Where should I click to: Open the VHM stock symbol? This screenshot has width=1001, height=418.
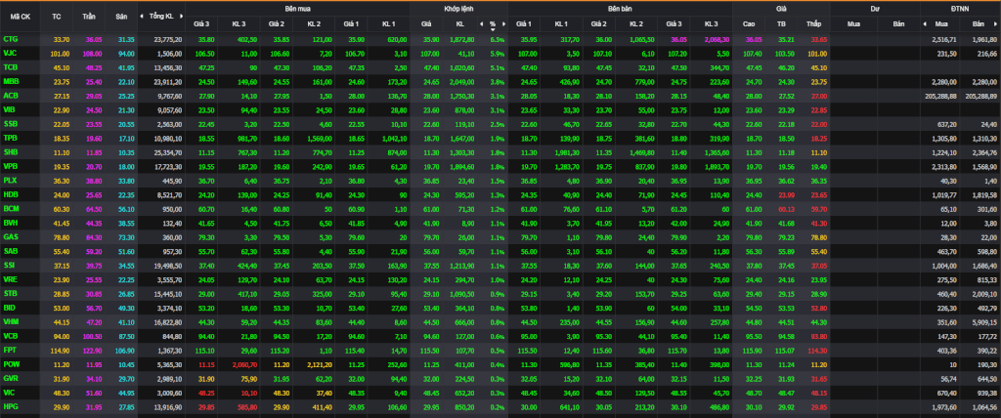pyautogui.click(x=11, y=322)
